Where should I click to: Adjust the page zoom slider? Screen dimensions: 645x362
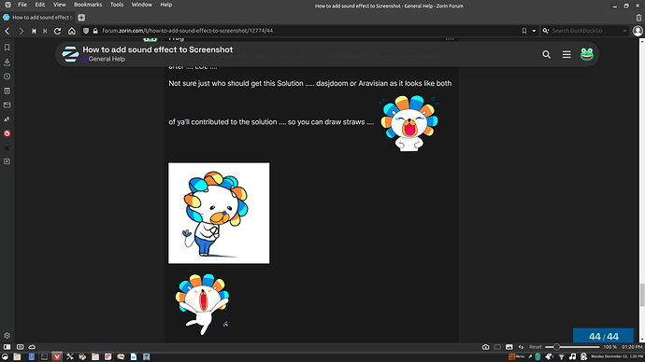coord(572,347)
